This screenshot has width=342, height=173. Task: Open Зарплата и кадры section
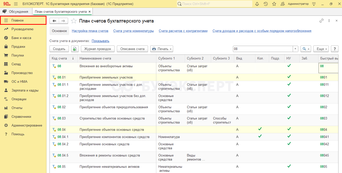tap(23, 90)
